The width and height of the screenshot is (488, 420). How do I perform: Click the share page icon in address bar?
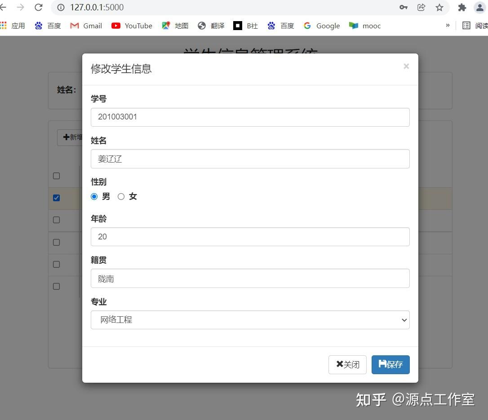421,8
